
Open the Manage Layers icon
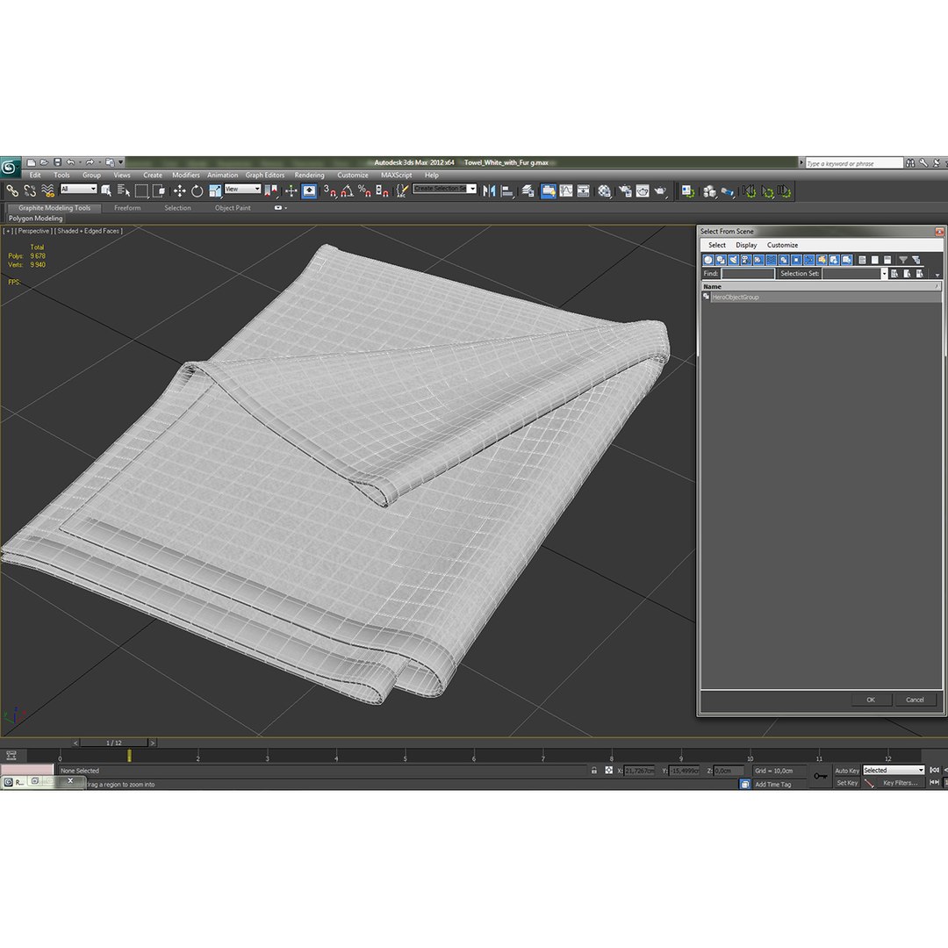pyautogui.click(x=528, y=191)
